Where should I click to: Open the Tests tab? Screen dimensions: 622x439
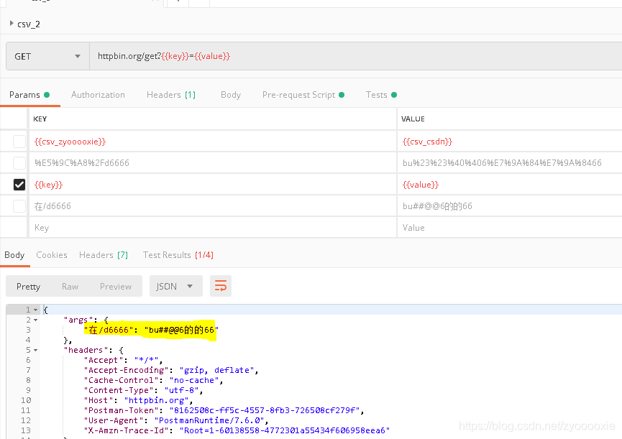(381, 95)
